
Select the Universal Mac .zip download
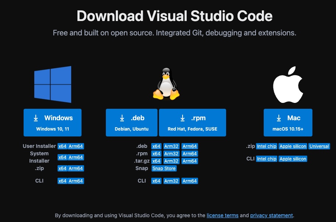pos(319,146)
